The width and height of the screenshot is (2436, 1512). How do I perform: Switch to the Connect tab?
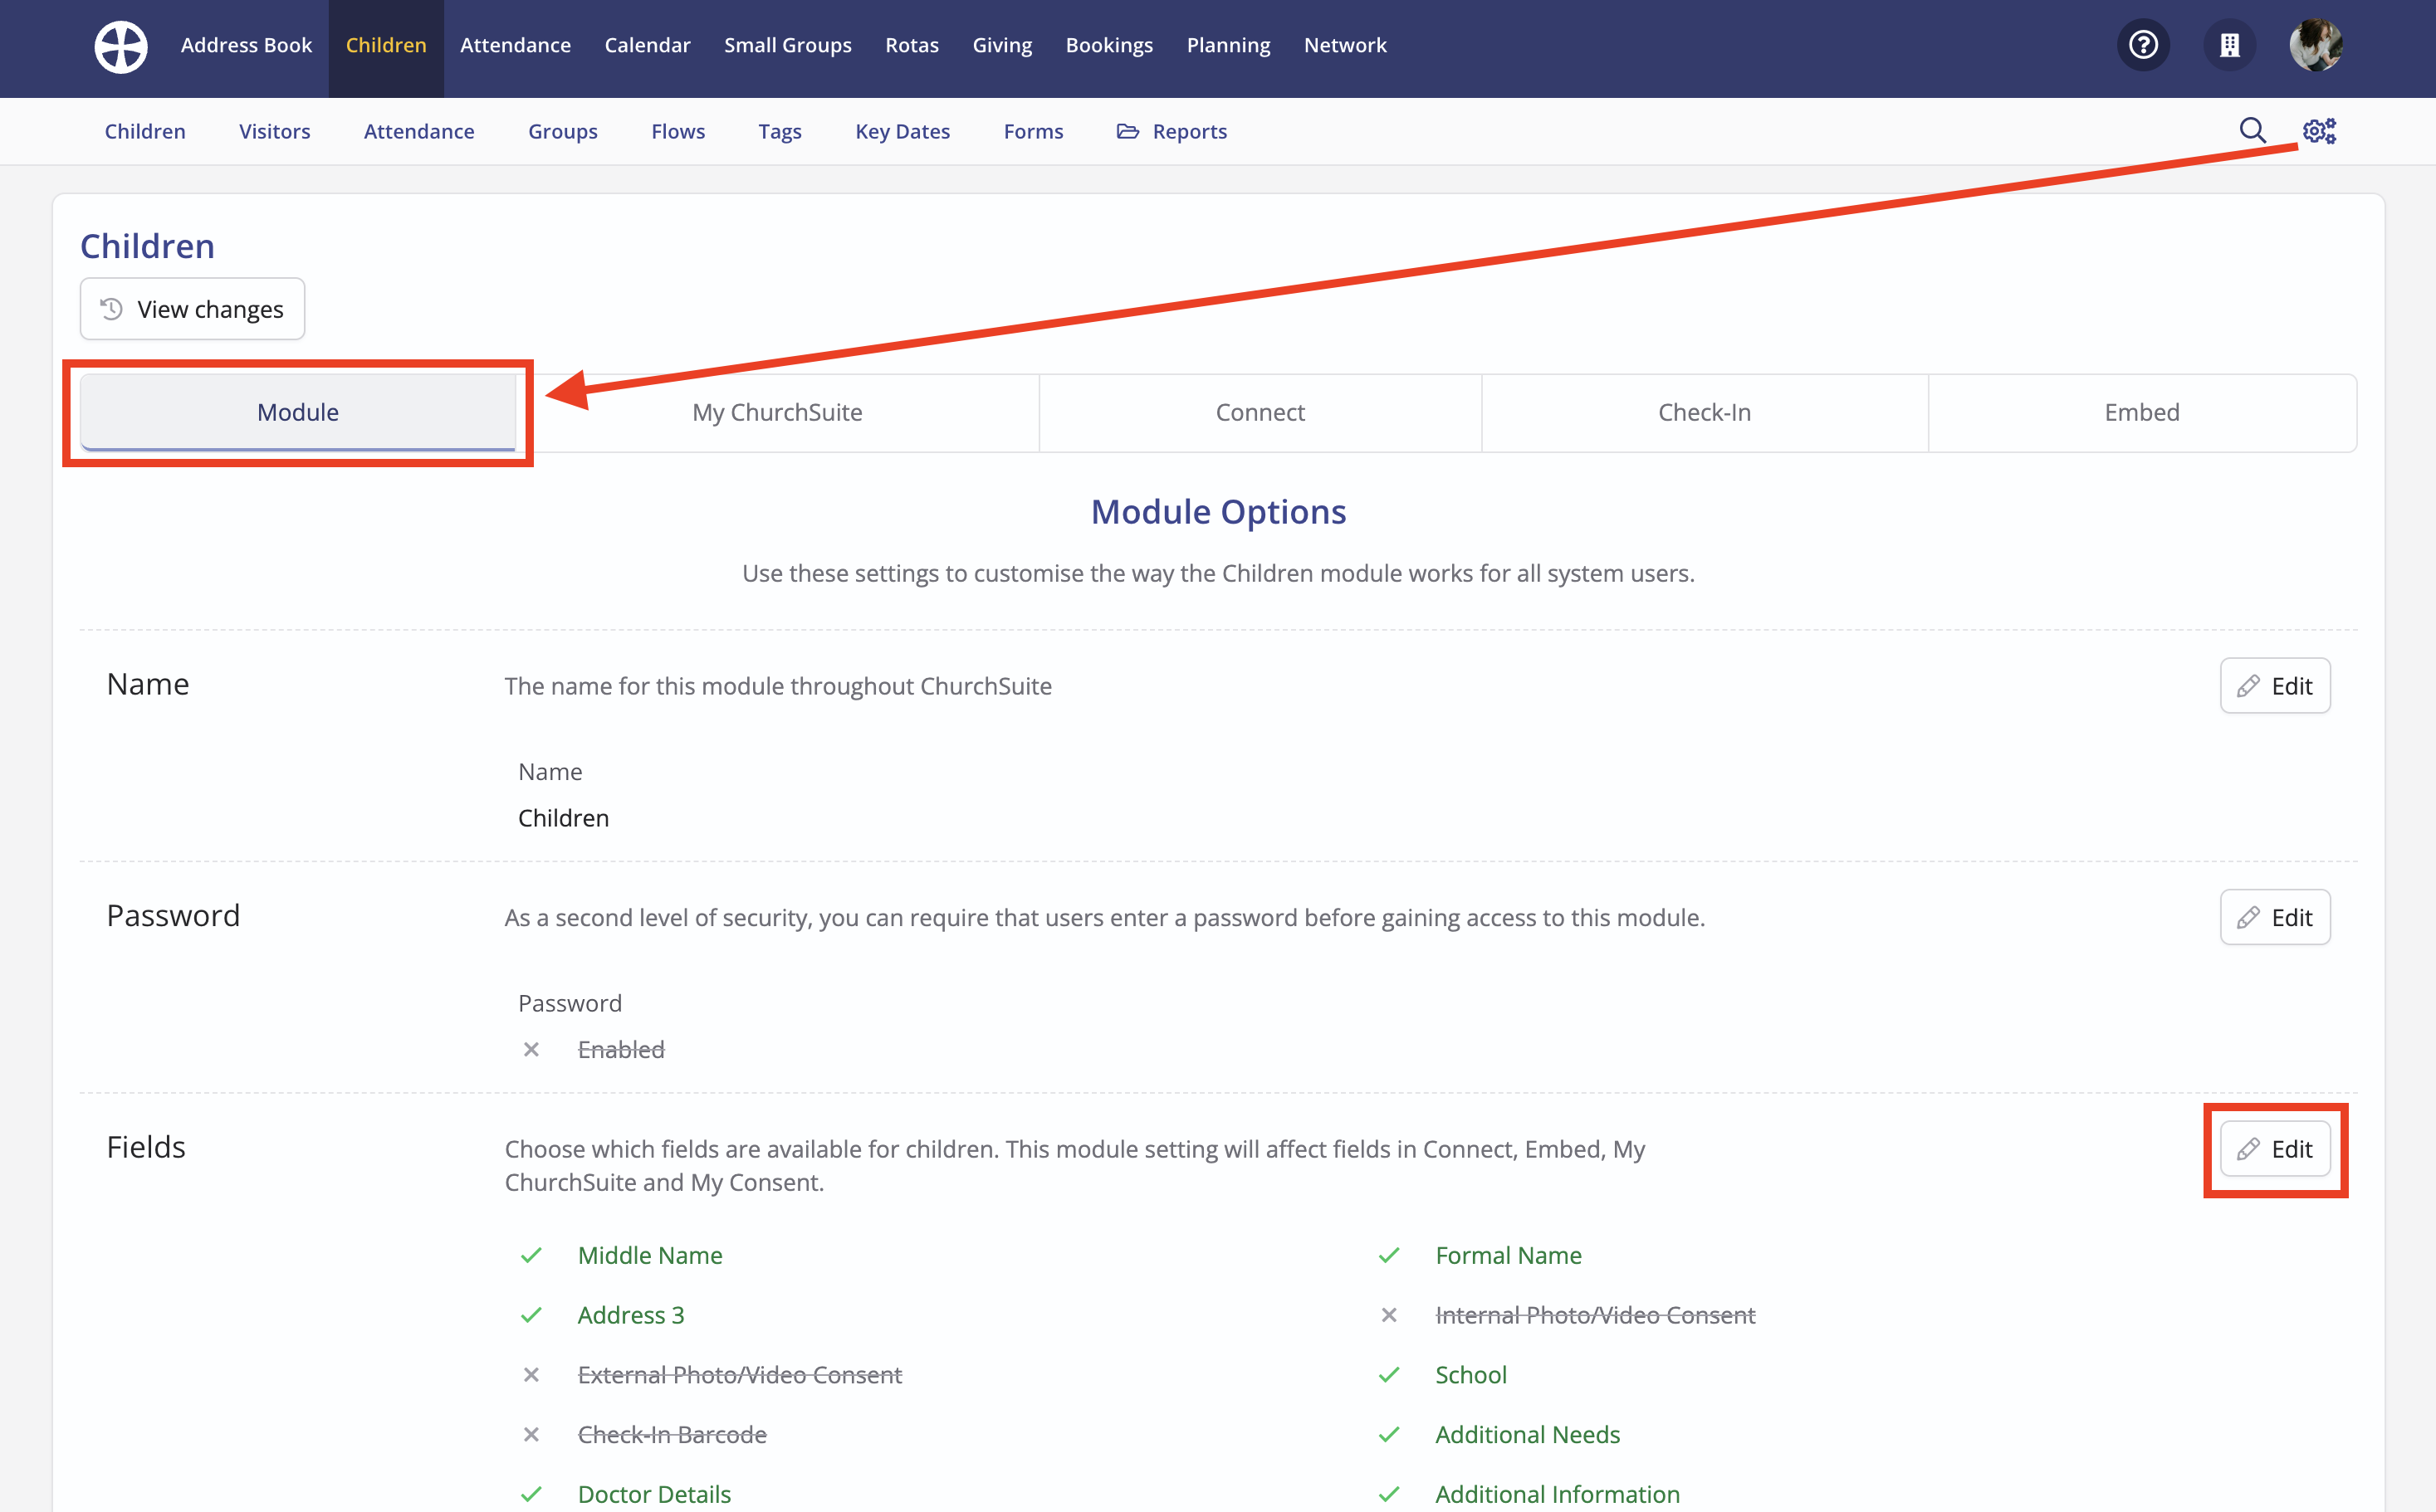pyautogui.click(x=1260, y=412)
